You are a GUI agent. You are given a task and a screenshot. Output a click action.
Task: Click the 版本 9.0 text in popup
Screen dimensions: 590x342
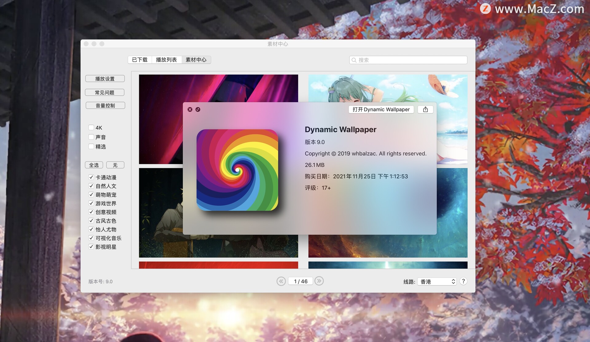pos(315,142)
